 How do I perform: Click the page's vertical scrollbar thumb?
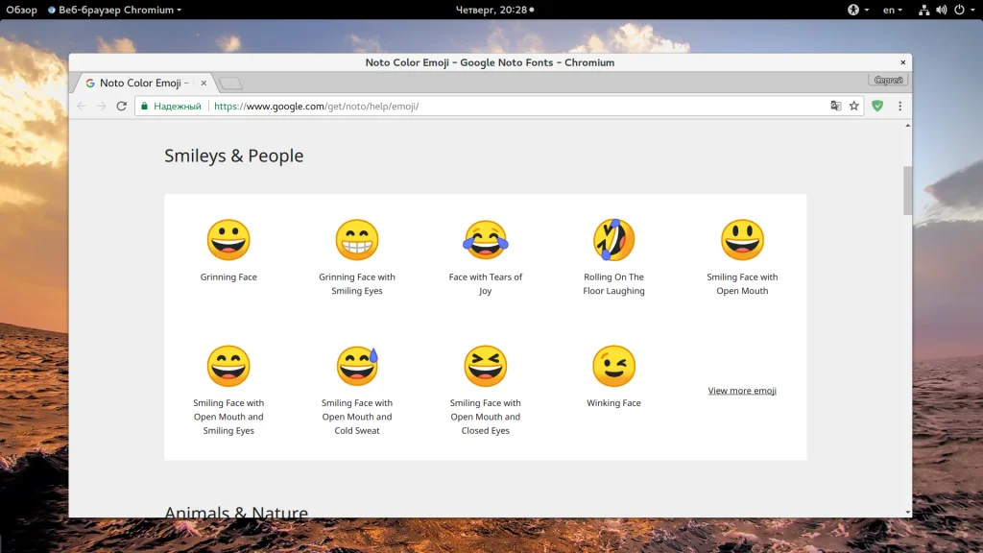click(907, 189)
